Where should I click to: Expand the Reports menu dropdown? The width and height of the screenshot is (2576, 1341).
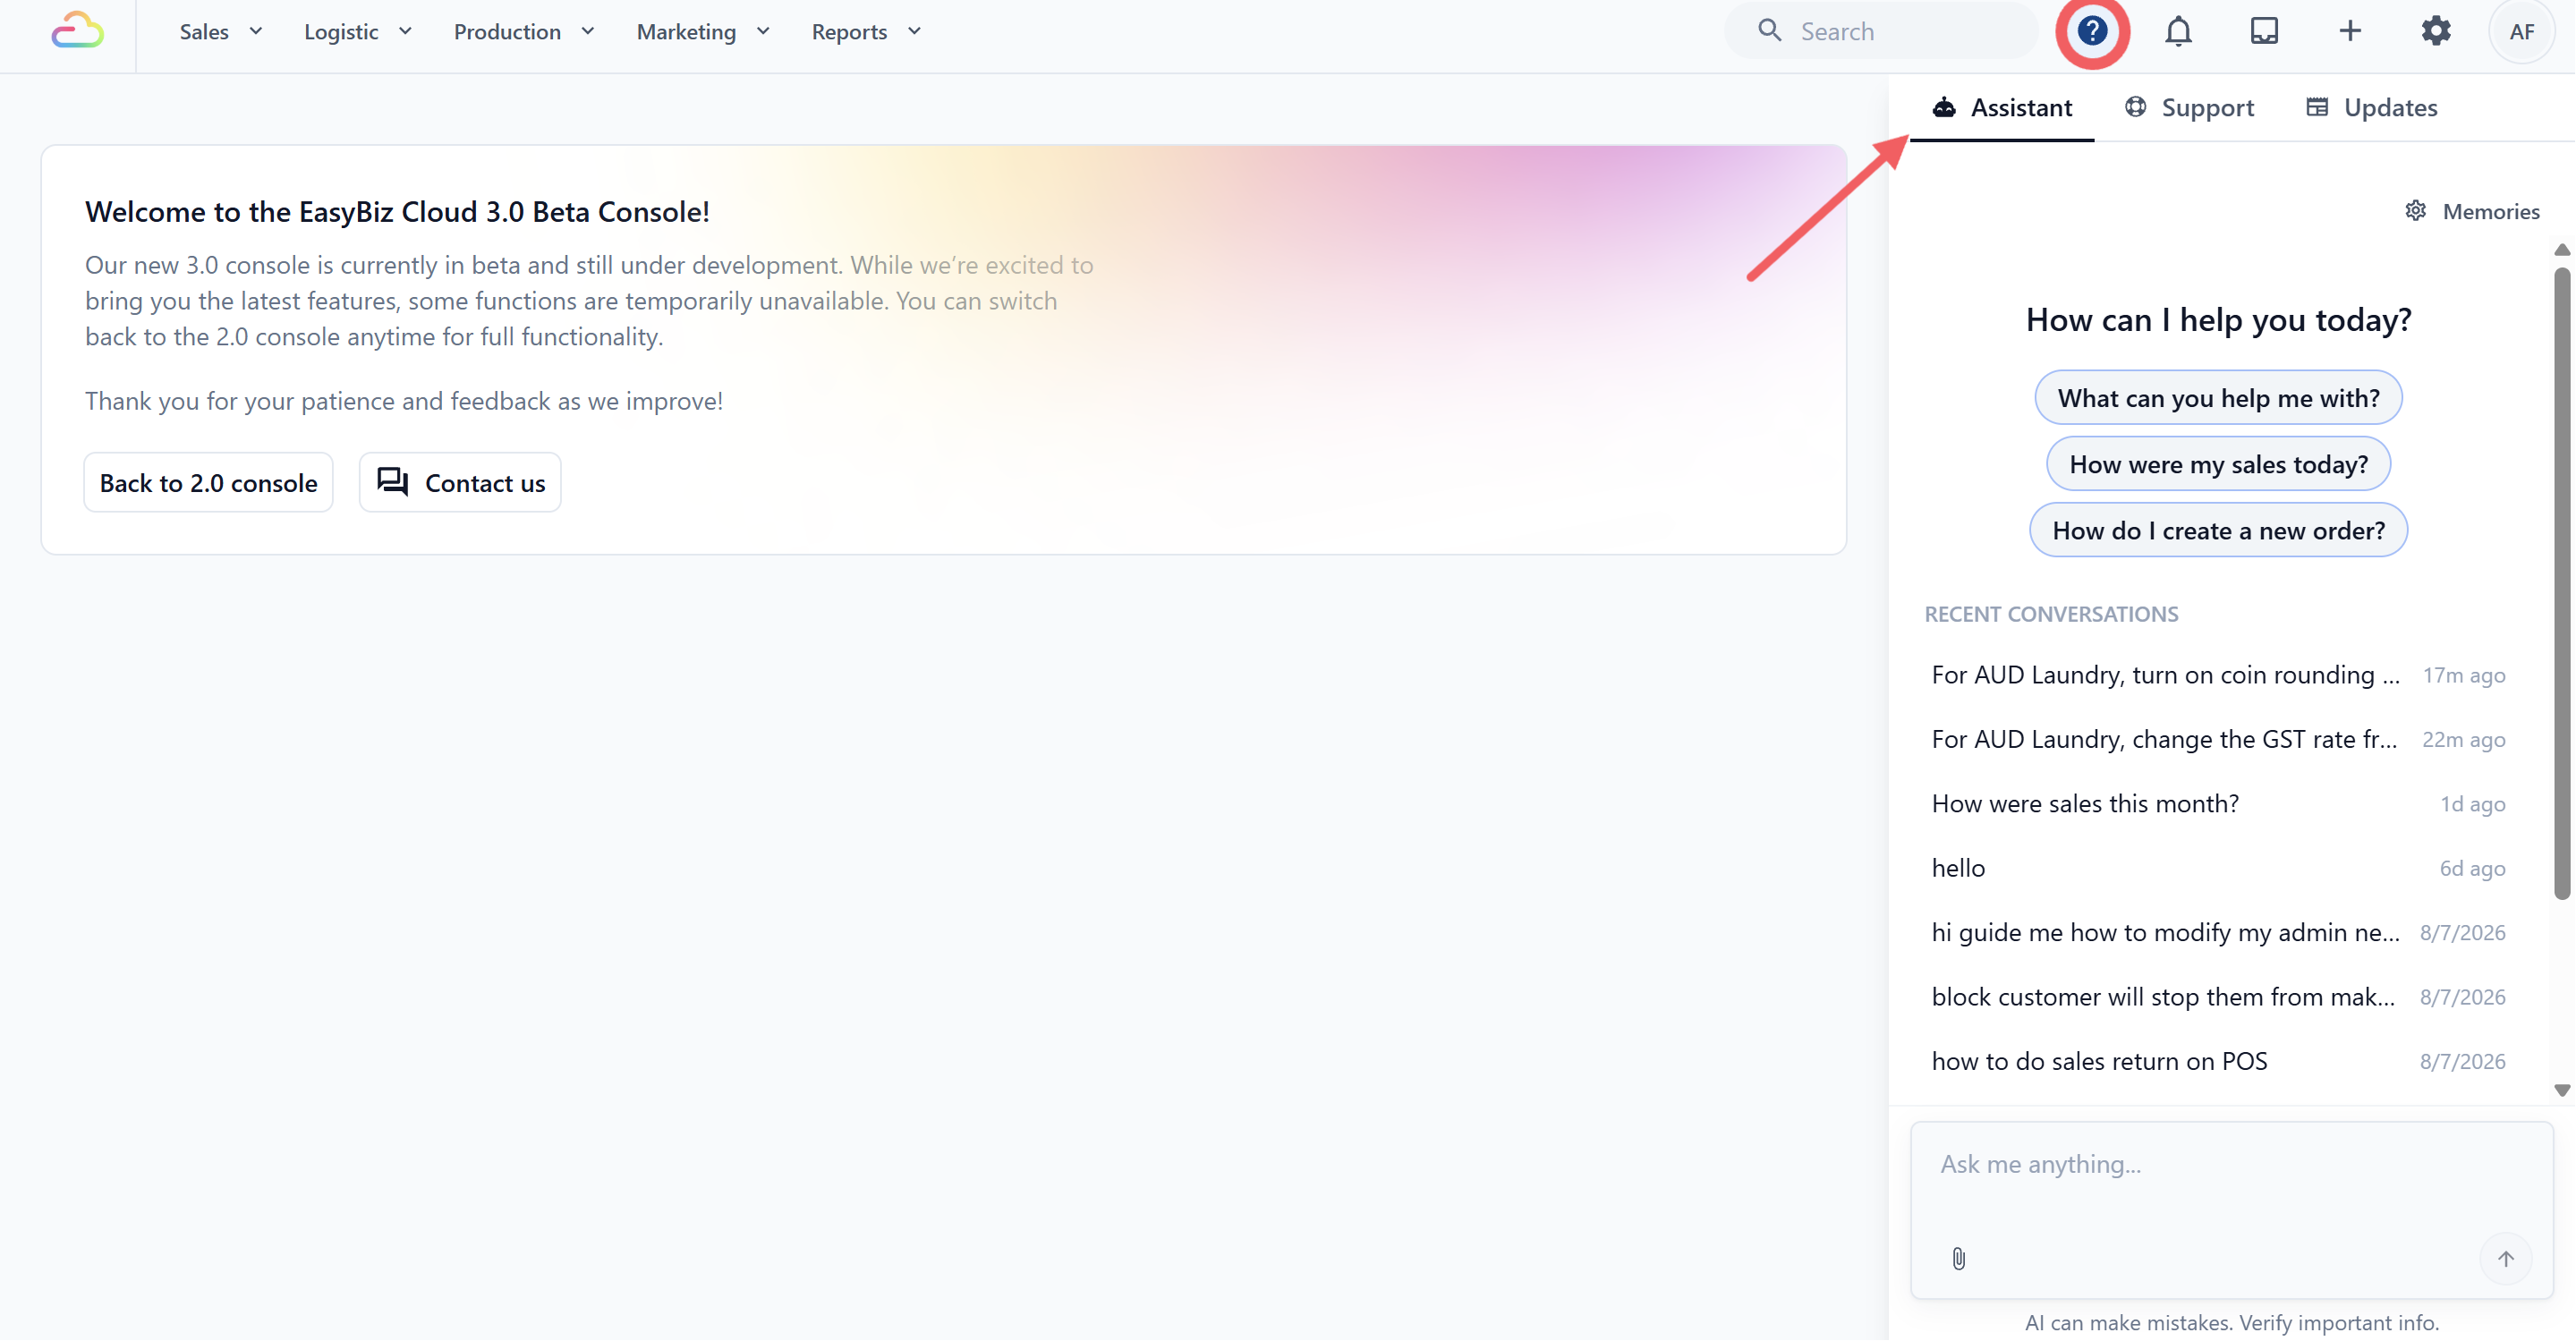click(x=866, y=32)
